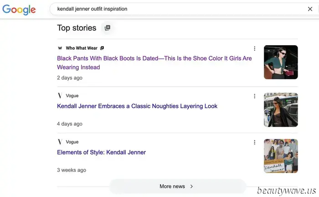Click Vogue logo above the Noughties Layering headline

(x=60, y=96)
